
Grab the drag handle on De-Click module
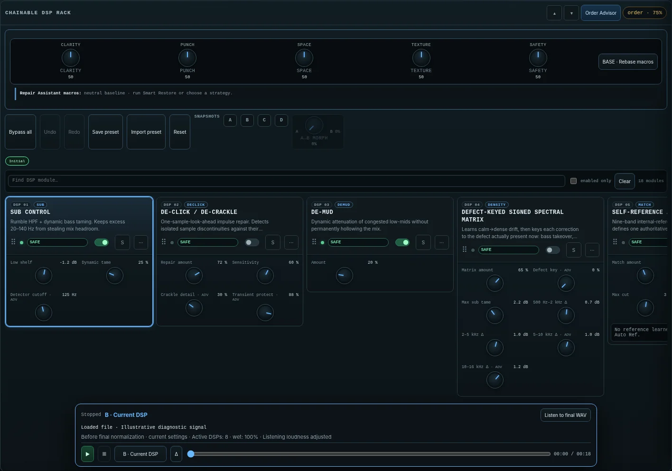[x=164, y=242]
